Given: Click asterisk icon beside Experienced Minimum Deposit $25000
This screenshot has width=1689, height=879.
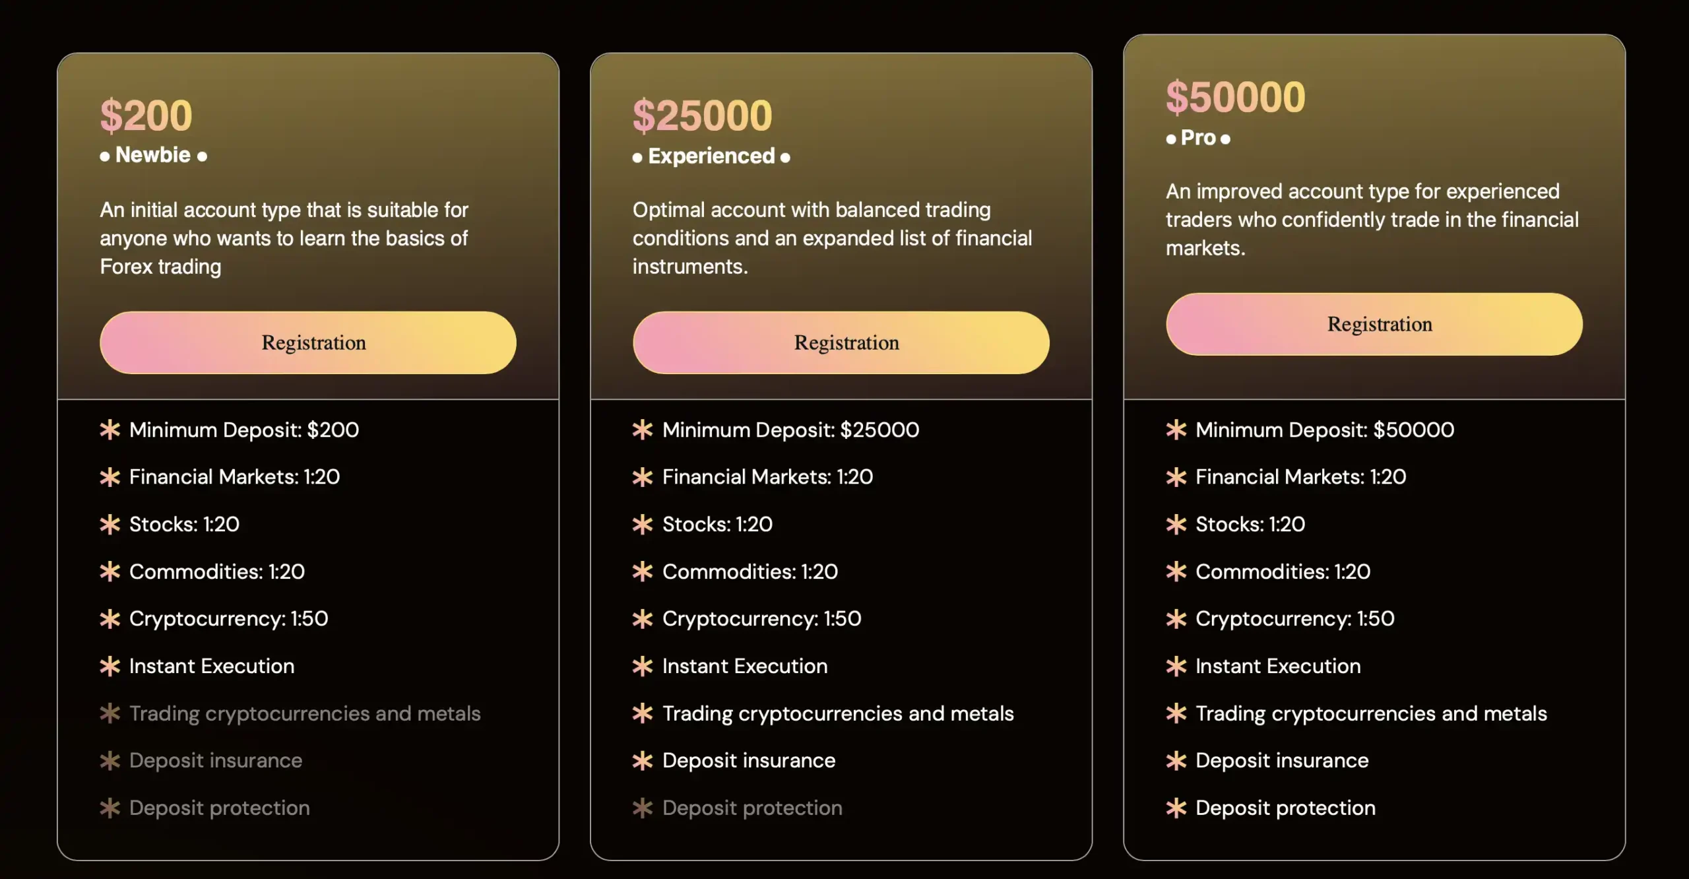Looking at the screenshot, I should point(643,430).
